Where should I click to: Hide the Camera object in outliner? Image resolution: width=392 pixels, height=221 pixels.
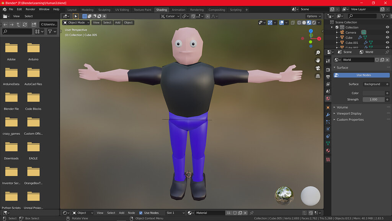pyautogui.click(x=387, y=32)
